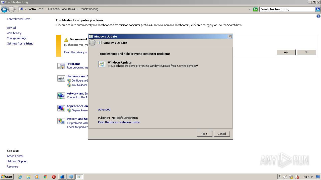Select the Windows Update troubleshooter title text

120,62
